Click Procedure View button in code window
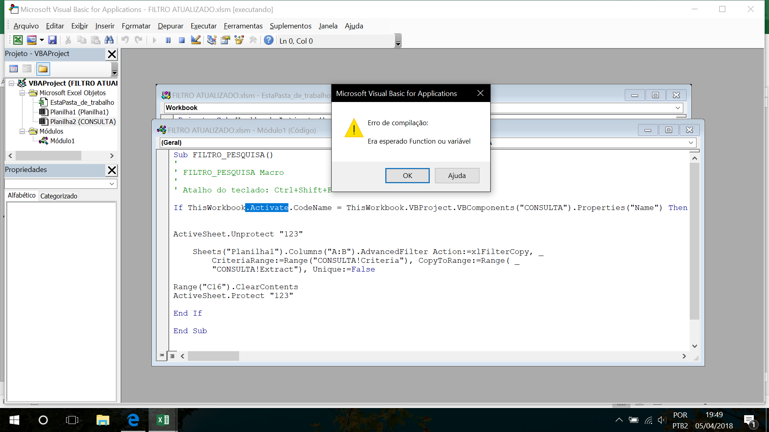 coord(162,356)
